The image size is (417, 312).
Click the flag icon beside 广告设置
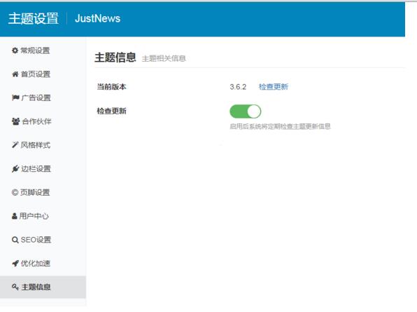[15, 97]
